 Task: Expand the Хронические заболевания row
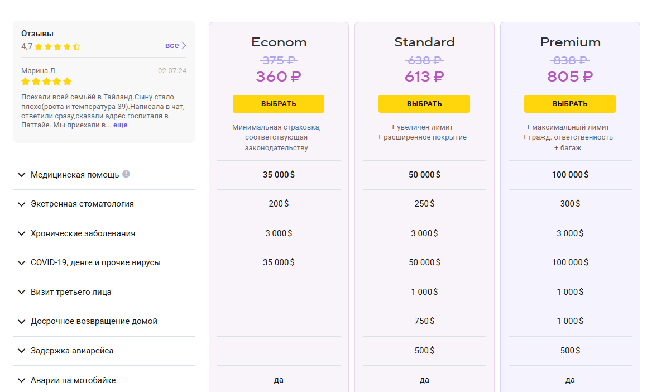point(22,233)
